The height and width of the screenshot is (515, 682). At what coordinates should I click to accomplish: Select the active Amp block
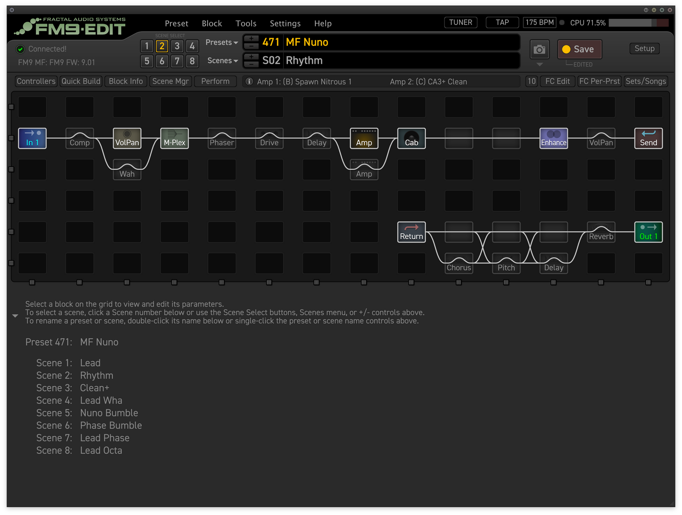(x=364, y=138)
